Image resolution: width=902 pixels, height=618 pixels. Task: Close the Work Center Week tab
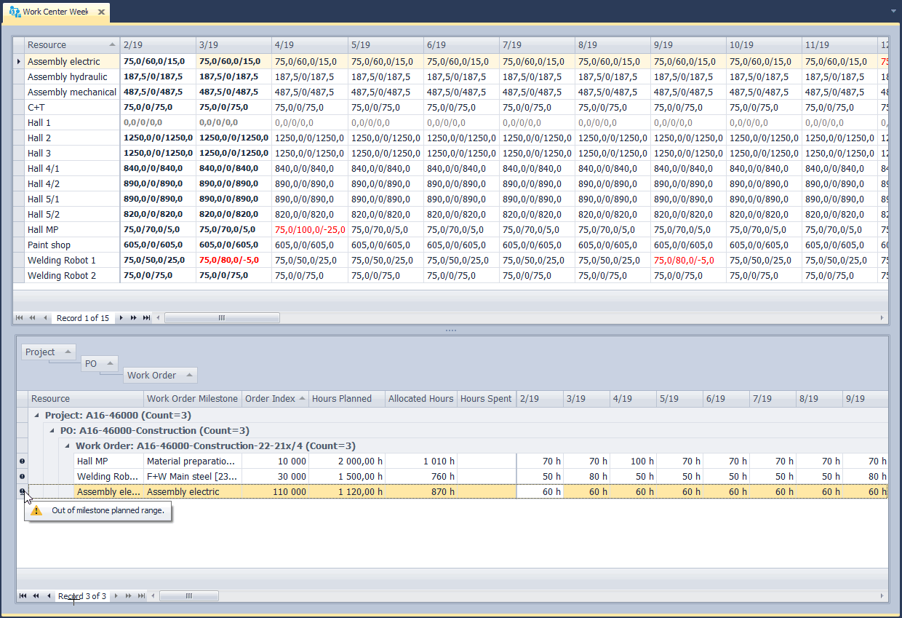[101, 12]
